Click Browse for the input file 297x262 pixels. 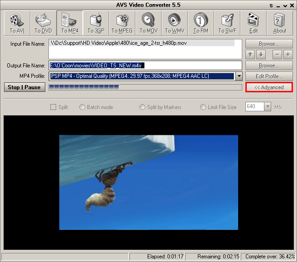click(x=269, y=44)
